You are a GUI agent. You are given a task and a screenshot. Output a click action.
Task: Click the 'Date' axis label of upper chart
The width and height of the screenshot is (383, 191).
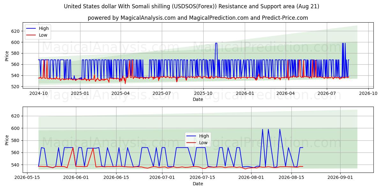tap(198, 99)
